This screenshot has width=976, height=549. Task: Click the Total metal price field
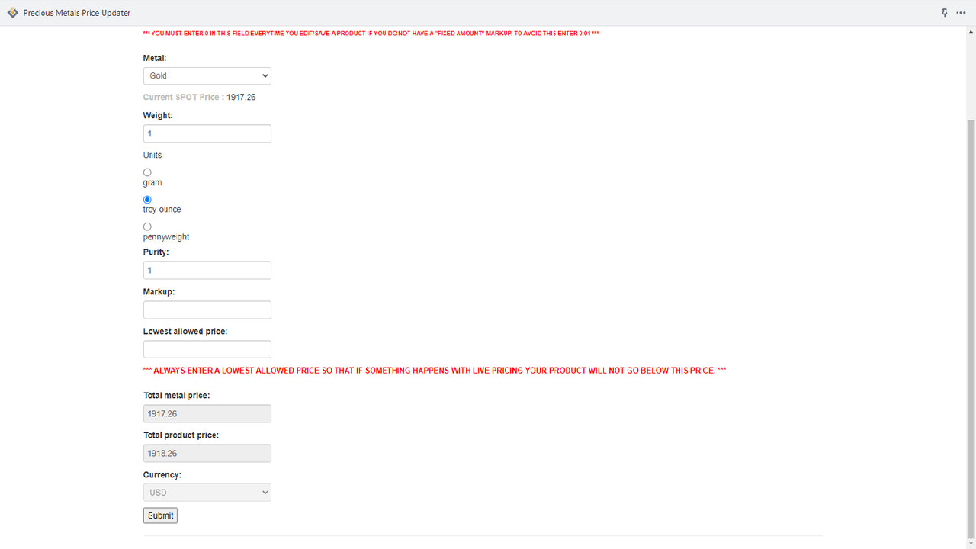pyautogui.click(x=207, y=413)
